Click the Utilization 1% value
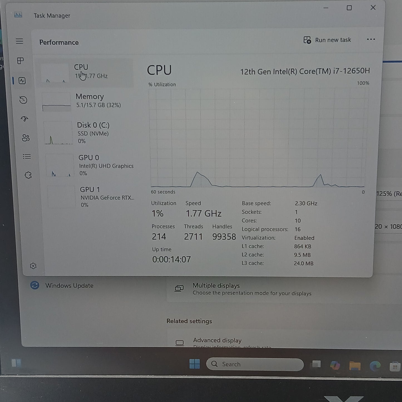Screen dimensions: 402x402 click(157, 213)
